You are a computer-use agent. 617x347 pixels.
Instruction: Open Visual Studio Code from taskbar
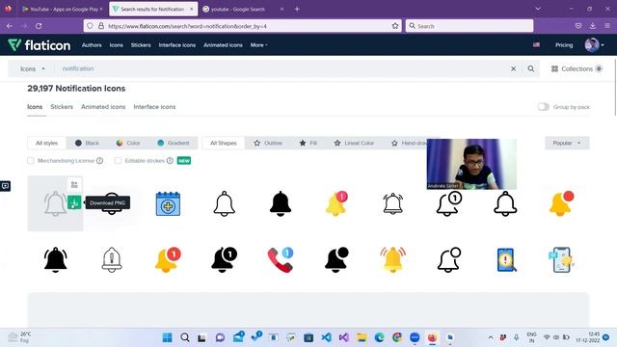326,337
